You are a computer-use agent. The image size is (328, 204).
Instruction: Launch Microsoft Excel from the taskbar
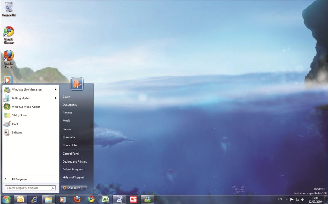coord(105,199)
